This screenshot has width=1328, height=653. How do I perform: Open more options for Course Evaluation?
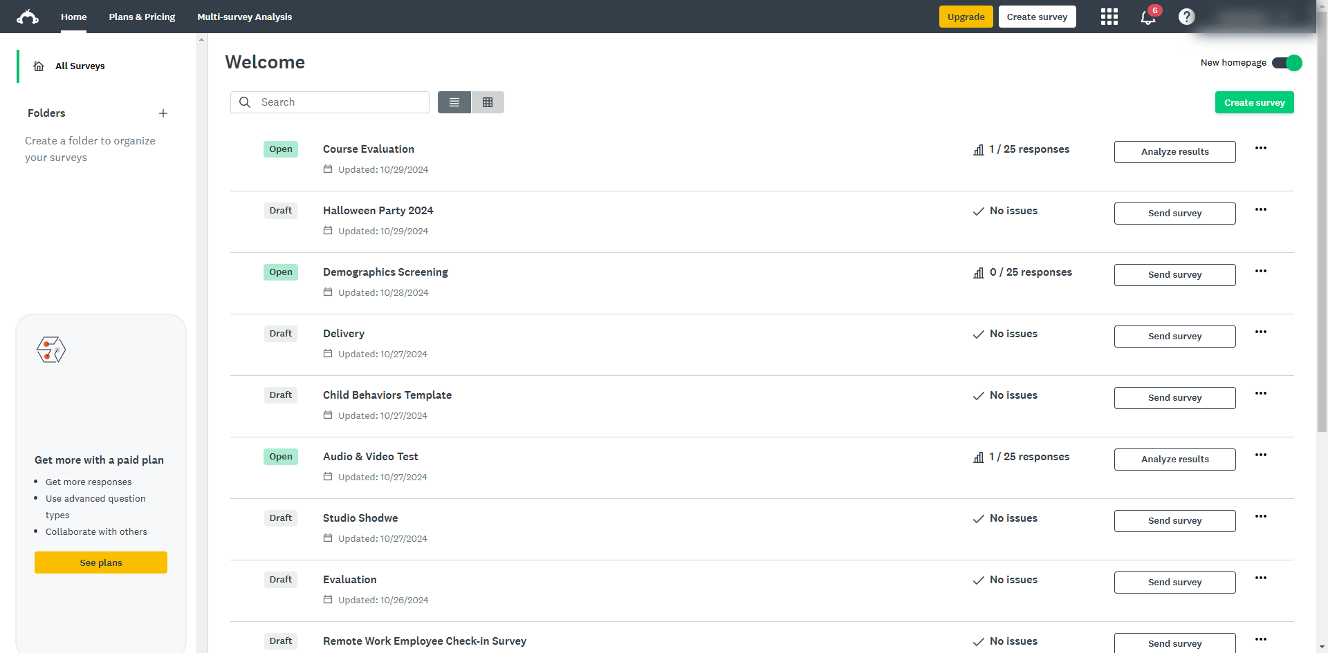pyautogui.click(x=1261, y=148)
